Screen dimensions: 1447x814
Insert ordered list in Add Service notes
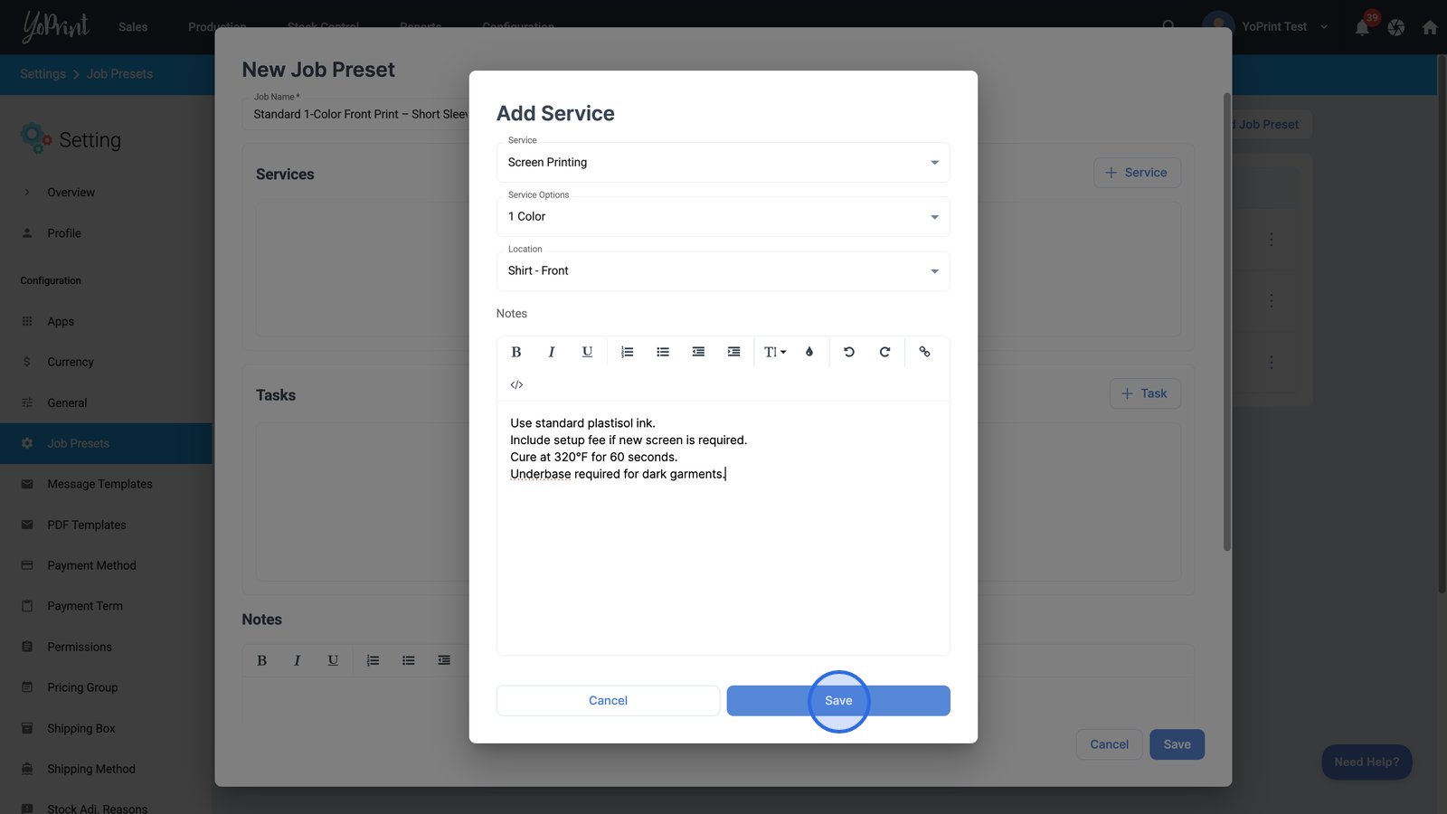click(627, 352)
